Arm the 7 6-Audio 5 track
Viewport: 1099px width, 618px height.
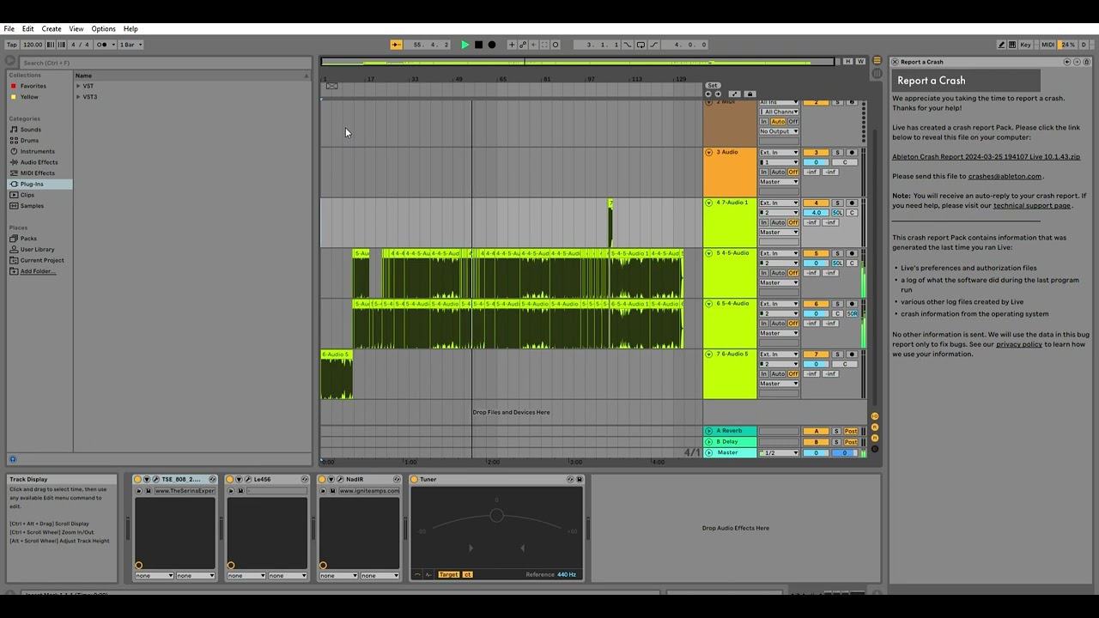point(852,354)
